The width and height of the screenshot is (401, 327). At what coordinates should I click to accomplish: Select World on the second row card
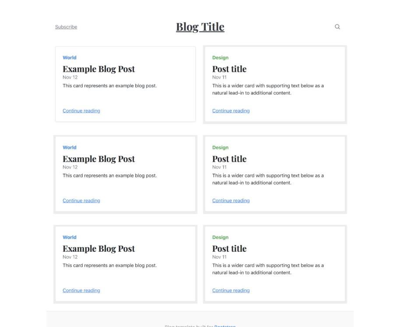[69, 147]
